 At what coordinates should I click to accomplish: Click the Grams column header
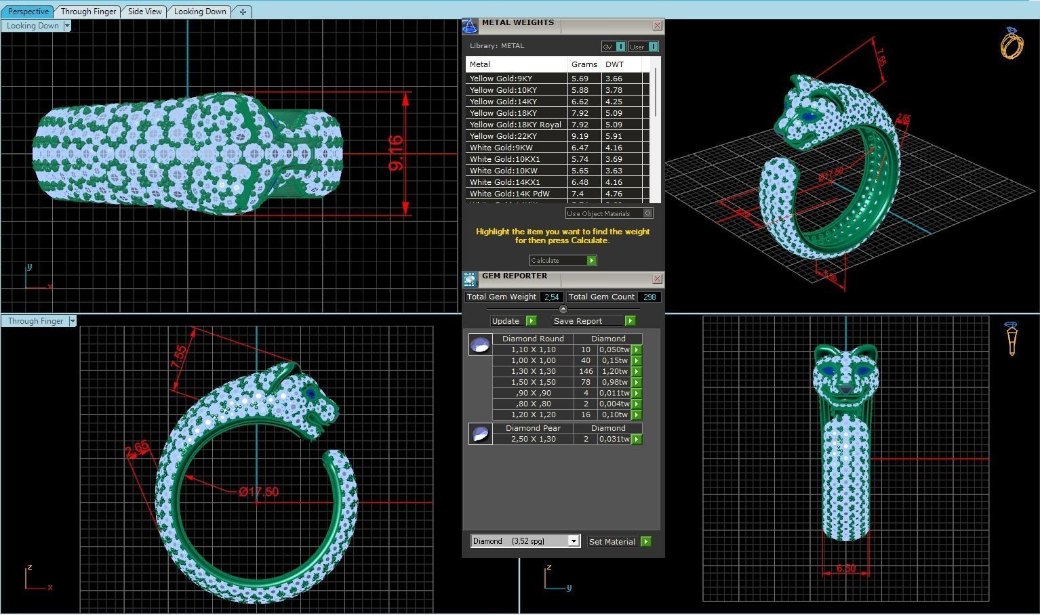point(584,64)
